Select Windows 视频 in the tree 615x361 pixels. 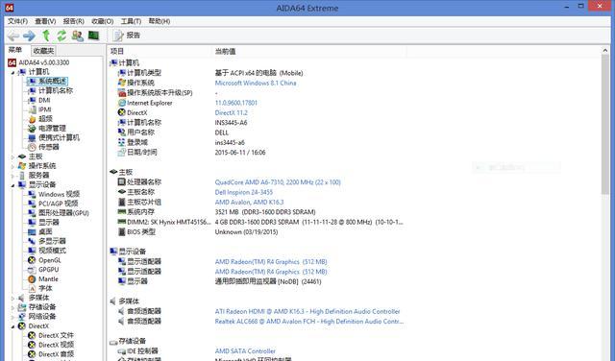60,194
